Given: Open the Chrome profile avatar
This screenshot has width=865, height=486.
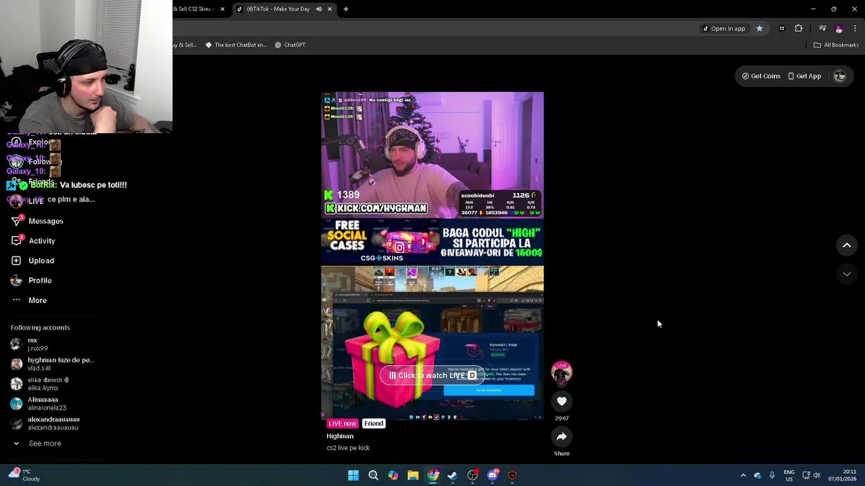Looking at the screenshot, I should pyautogui.click(x=839, y=28).
